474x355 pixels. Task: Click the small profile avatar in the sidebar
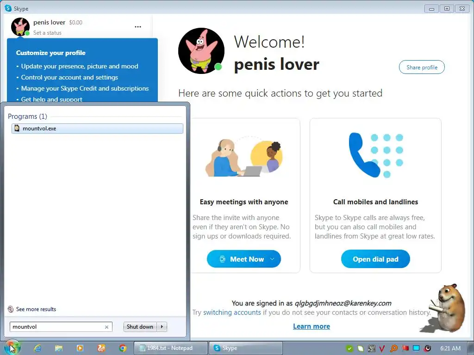[20, 26]
